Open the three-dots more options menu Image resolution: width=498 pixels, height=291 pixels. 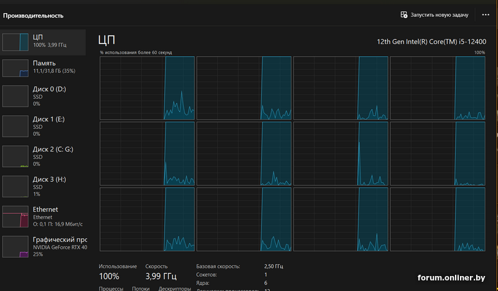486,14
